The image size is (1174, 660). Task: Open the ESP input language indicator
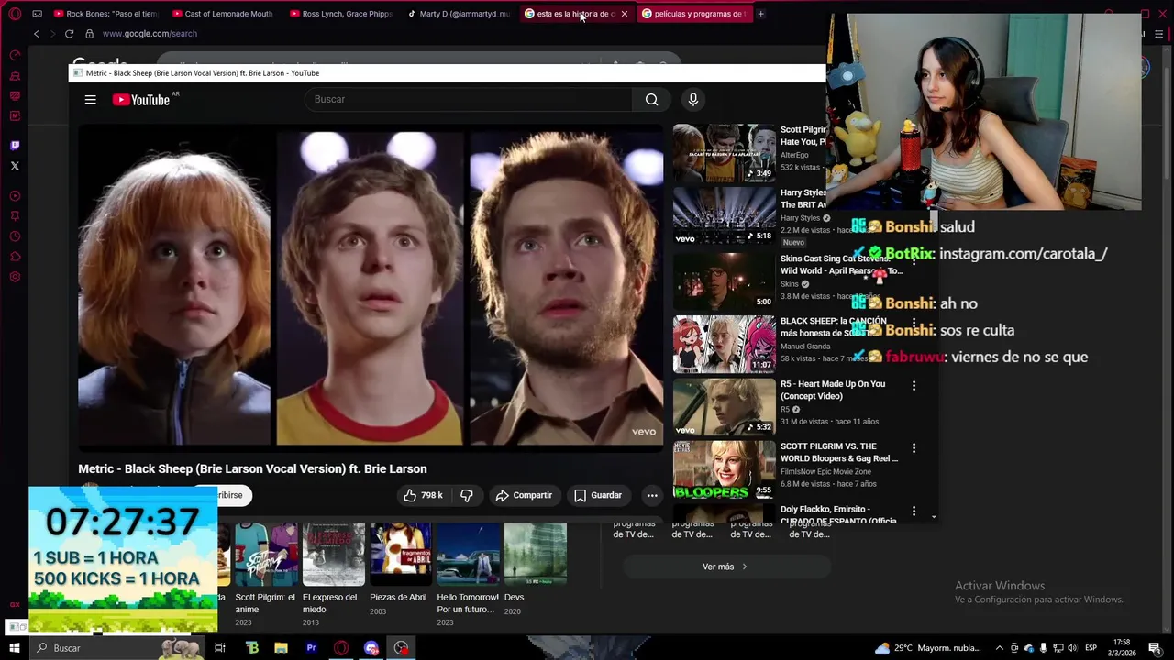click(1091, 648)
